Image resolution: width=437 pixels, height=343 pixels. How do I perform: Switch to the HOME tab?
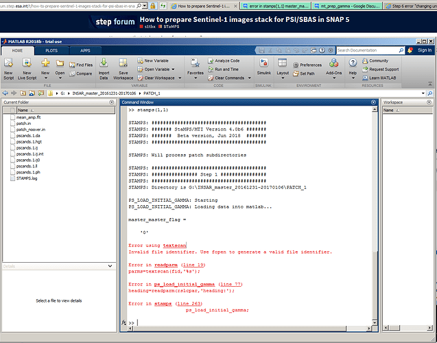click(x=17, y=51)
